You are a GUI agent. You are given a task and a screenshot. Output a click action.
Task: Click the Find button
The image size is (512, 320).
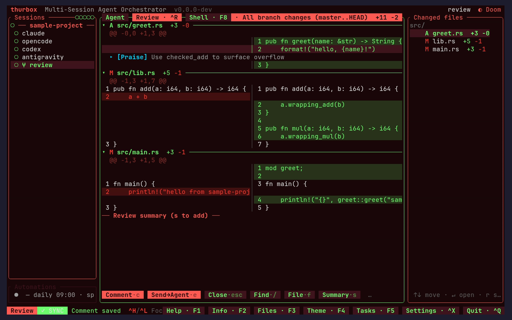coord(265,295)
